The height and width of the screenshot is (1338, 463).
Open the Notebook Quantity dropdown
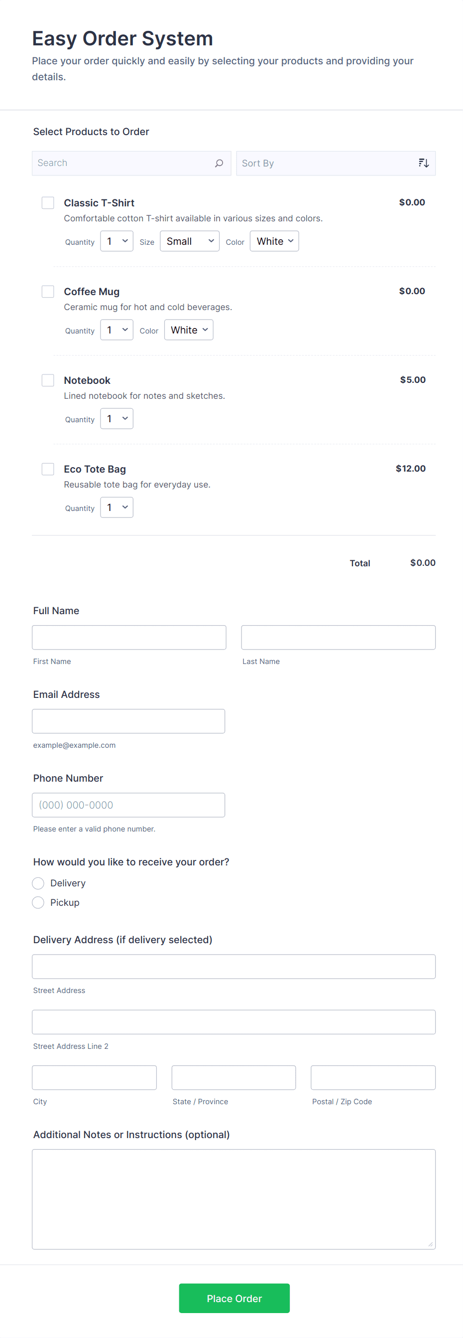click(x=116, y=418)
